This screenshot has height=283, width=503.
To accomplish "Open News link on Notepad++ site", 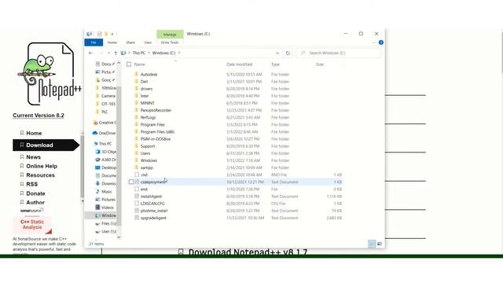I will pos(33,157).
